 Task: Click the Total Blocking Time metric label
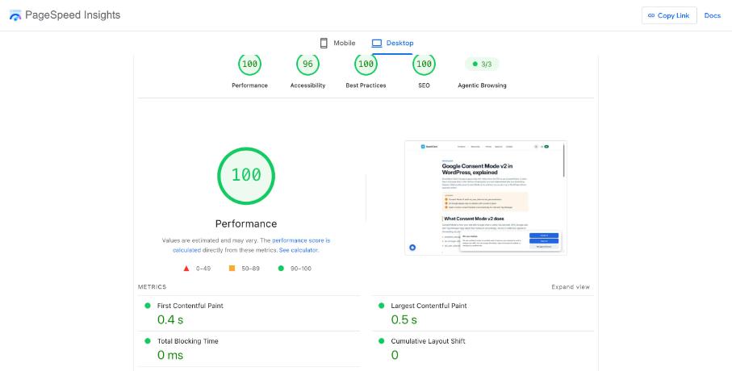[188, 341]
